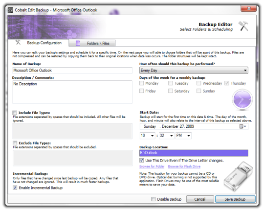Click the flash drive image
This screenshot has height=211, width=264.
click(239, 177)
